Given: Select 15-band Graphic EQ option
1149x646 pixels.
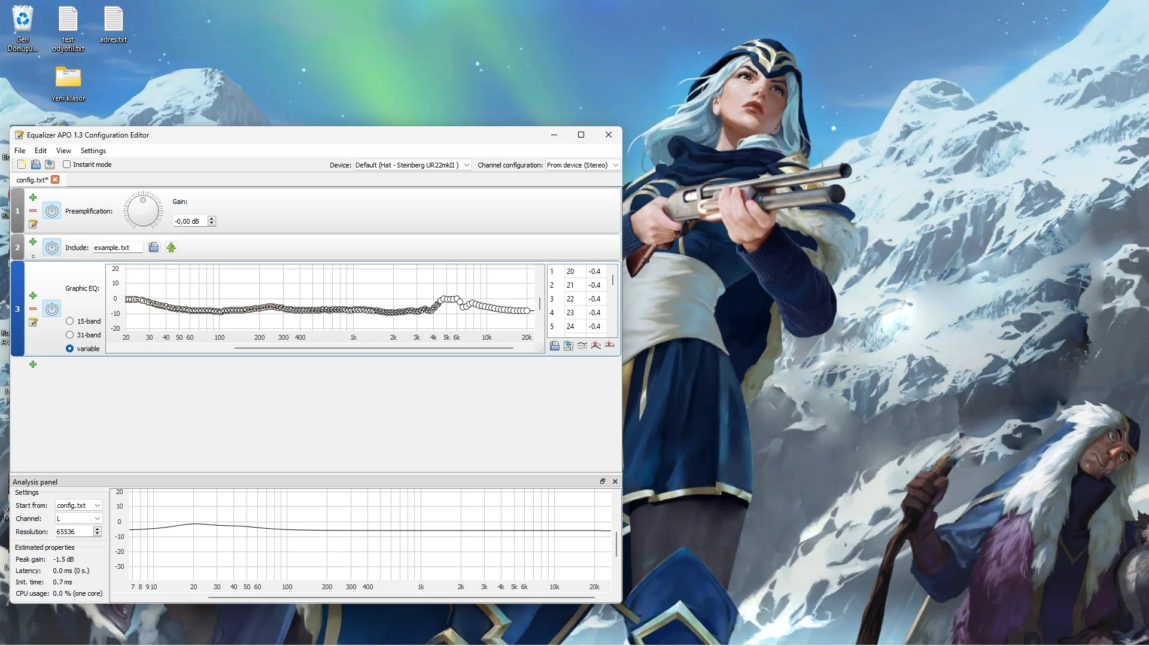Looking at the screenshot, I should coord(70,321).
